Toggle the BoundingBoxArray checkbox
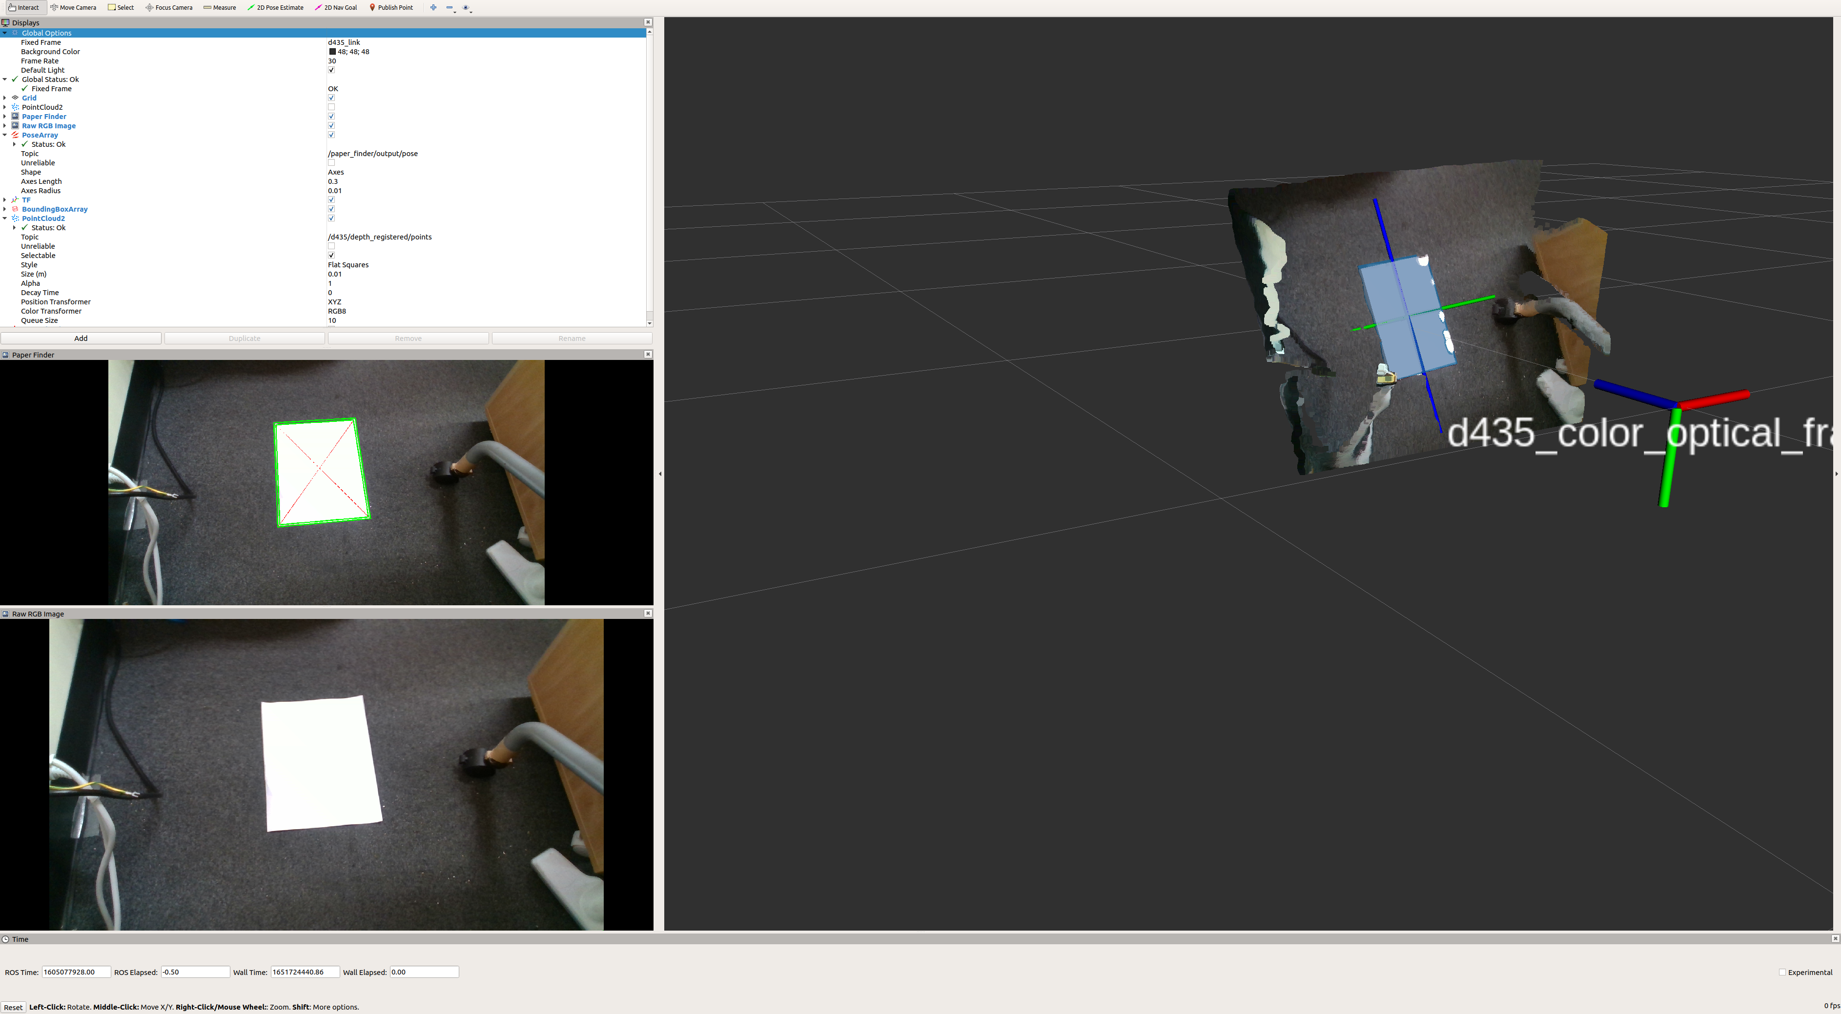Viewport: 1841px width, 1014px height. click(331, 209)
